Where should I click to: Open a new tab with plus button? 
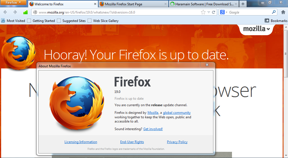pos(243,4)
